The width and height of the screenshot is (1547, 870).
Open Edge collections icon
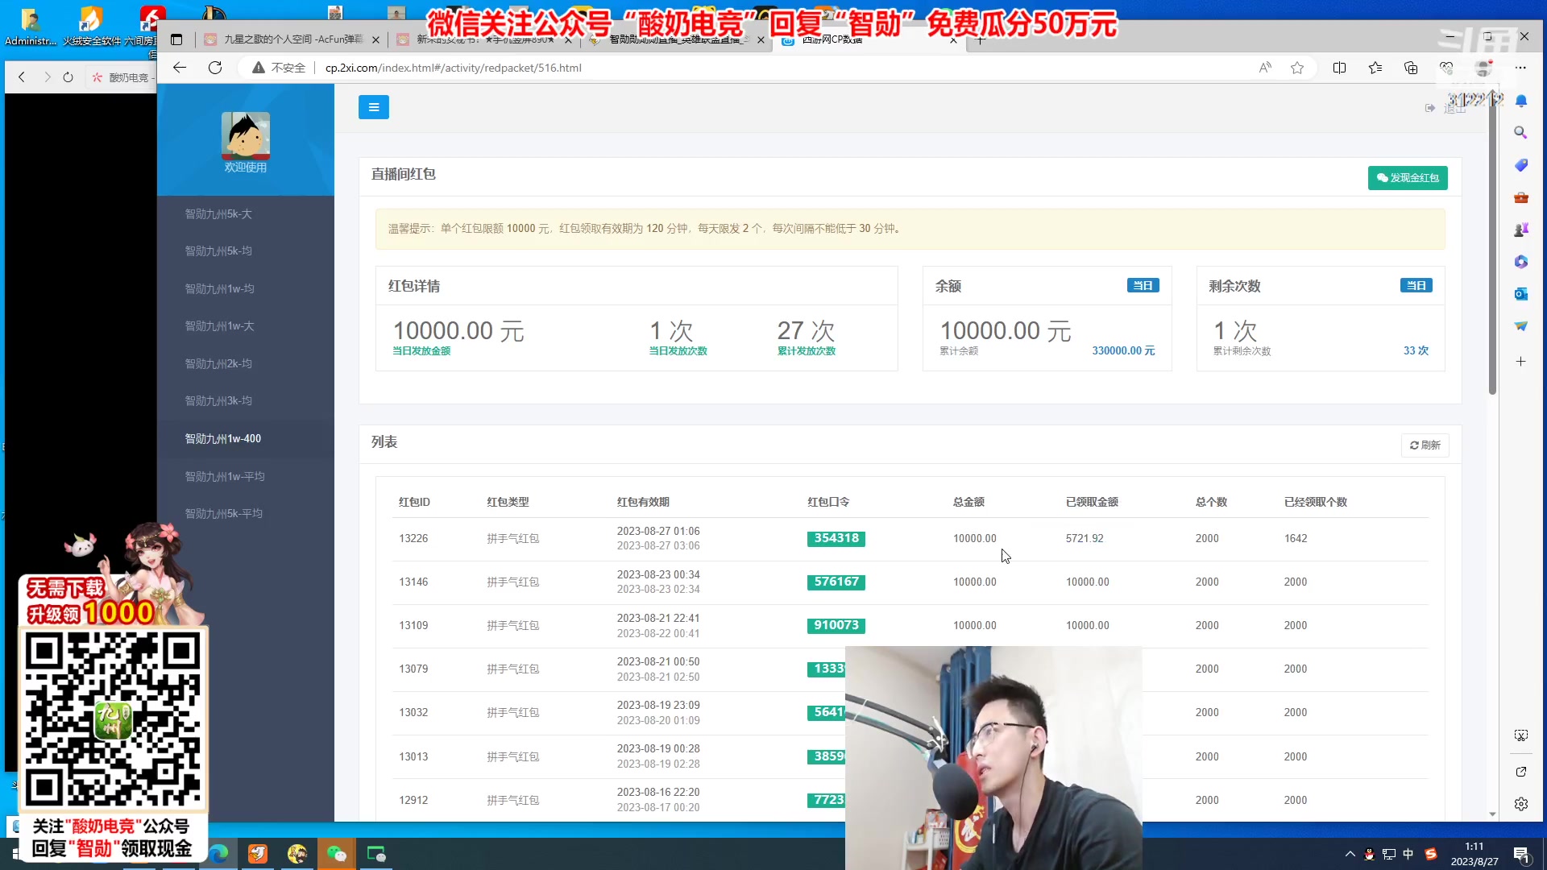click(1411, 68)
